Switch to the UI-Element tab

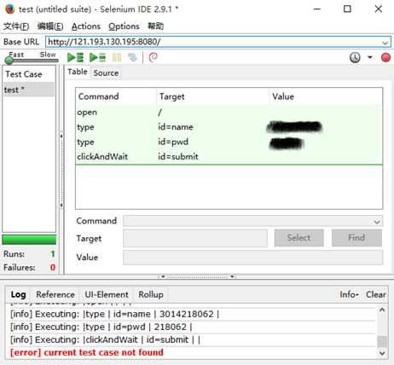click(107, 294)
